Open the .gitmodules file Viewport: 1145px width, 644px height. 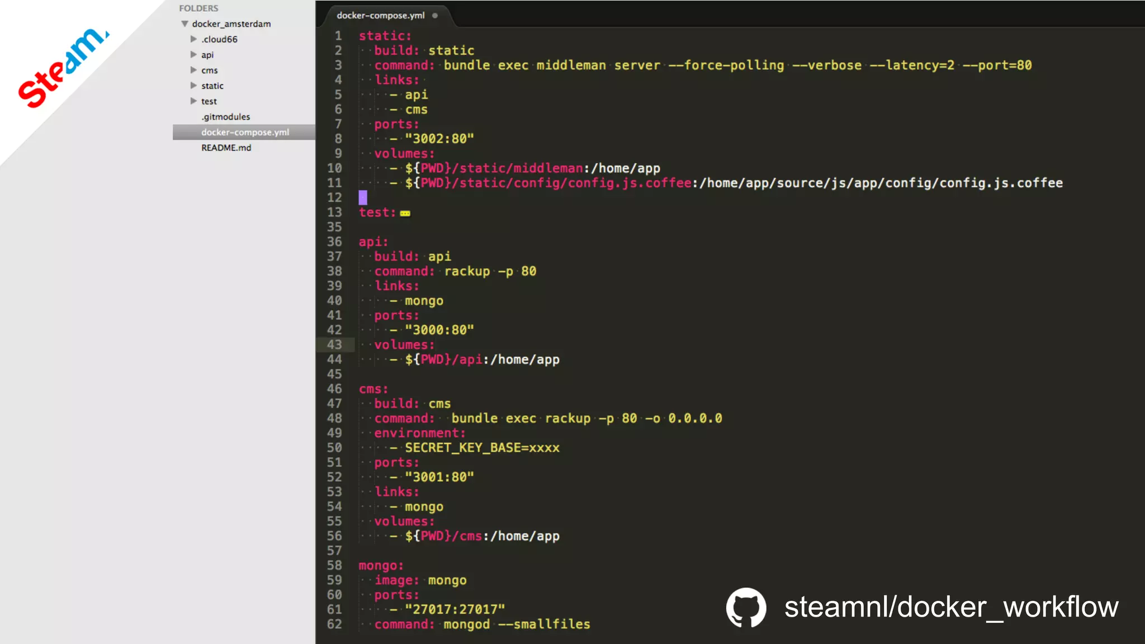(x=225, y=117)
